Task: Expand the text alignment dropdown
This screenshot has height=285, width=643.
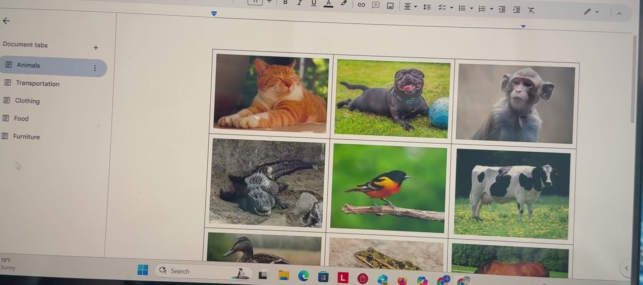Action: 416,7
